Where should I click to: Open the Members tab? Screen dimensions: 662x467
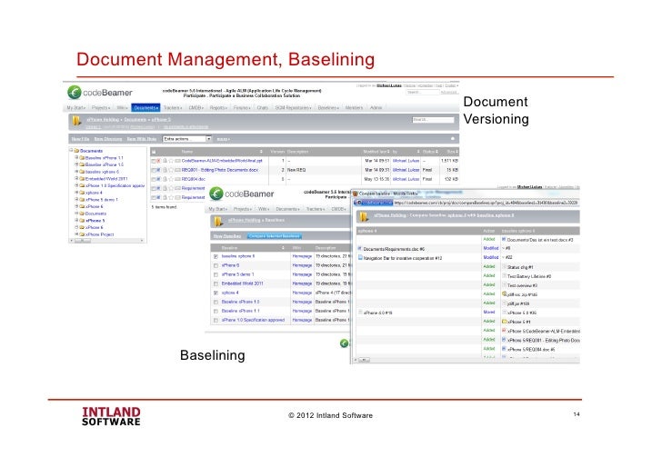354,108
